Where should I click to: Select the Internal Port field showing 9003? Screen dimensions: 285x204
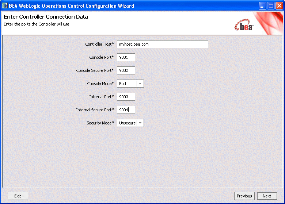[x=126, y=97]
